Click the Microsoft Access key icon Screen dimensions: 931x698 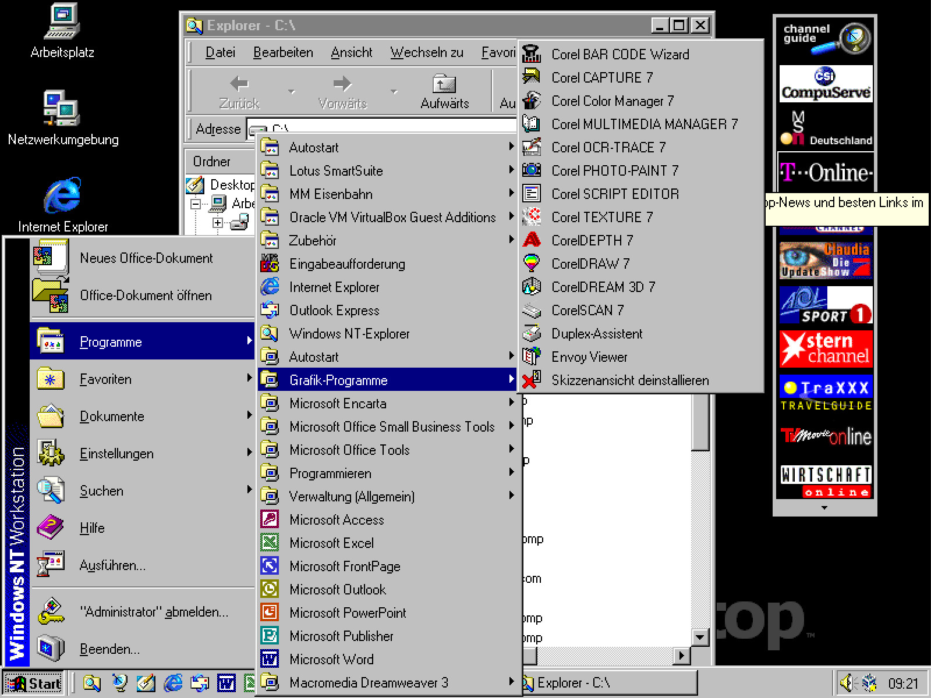click(270, 519)
